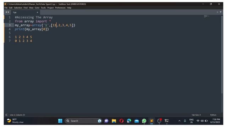Close the 1.py tab via its dot
This screenshot has width=227, height=127.
(37, 12)
